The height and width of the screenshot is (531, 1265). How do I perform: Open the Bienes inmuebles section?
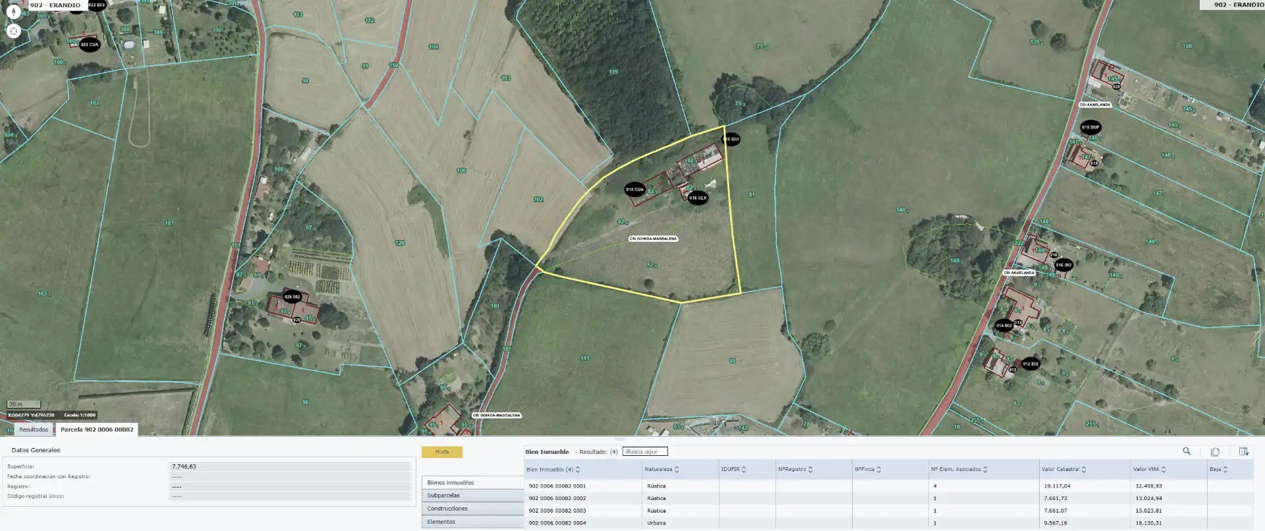[x=472, y=483]
